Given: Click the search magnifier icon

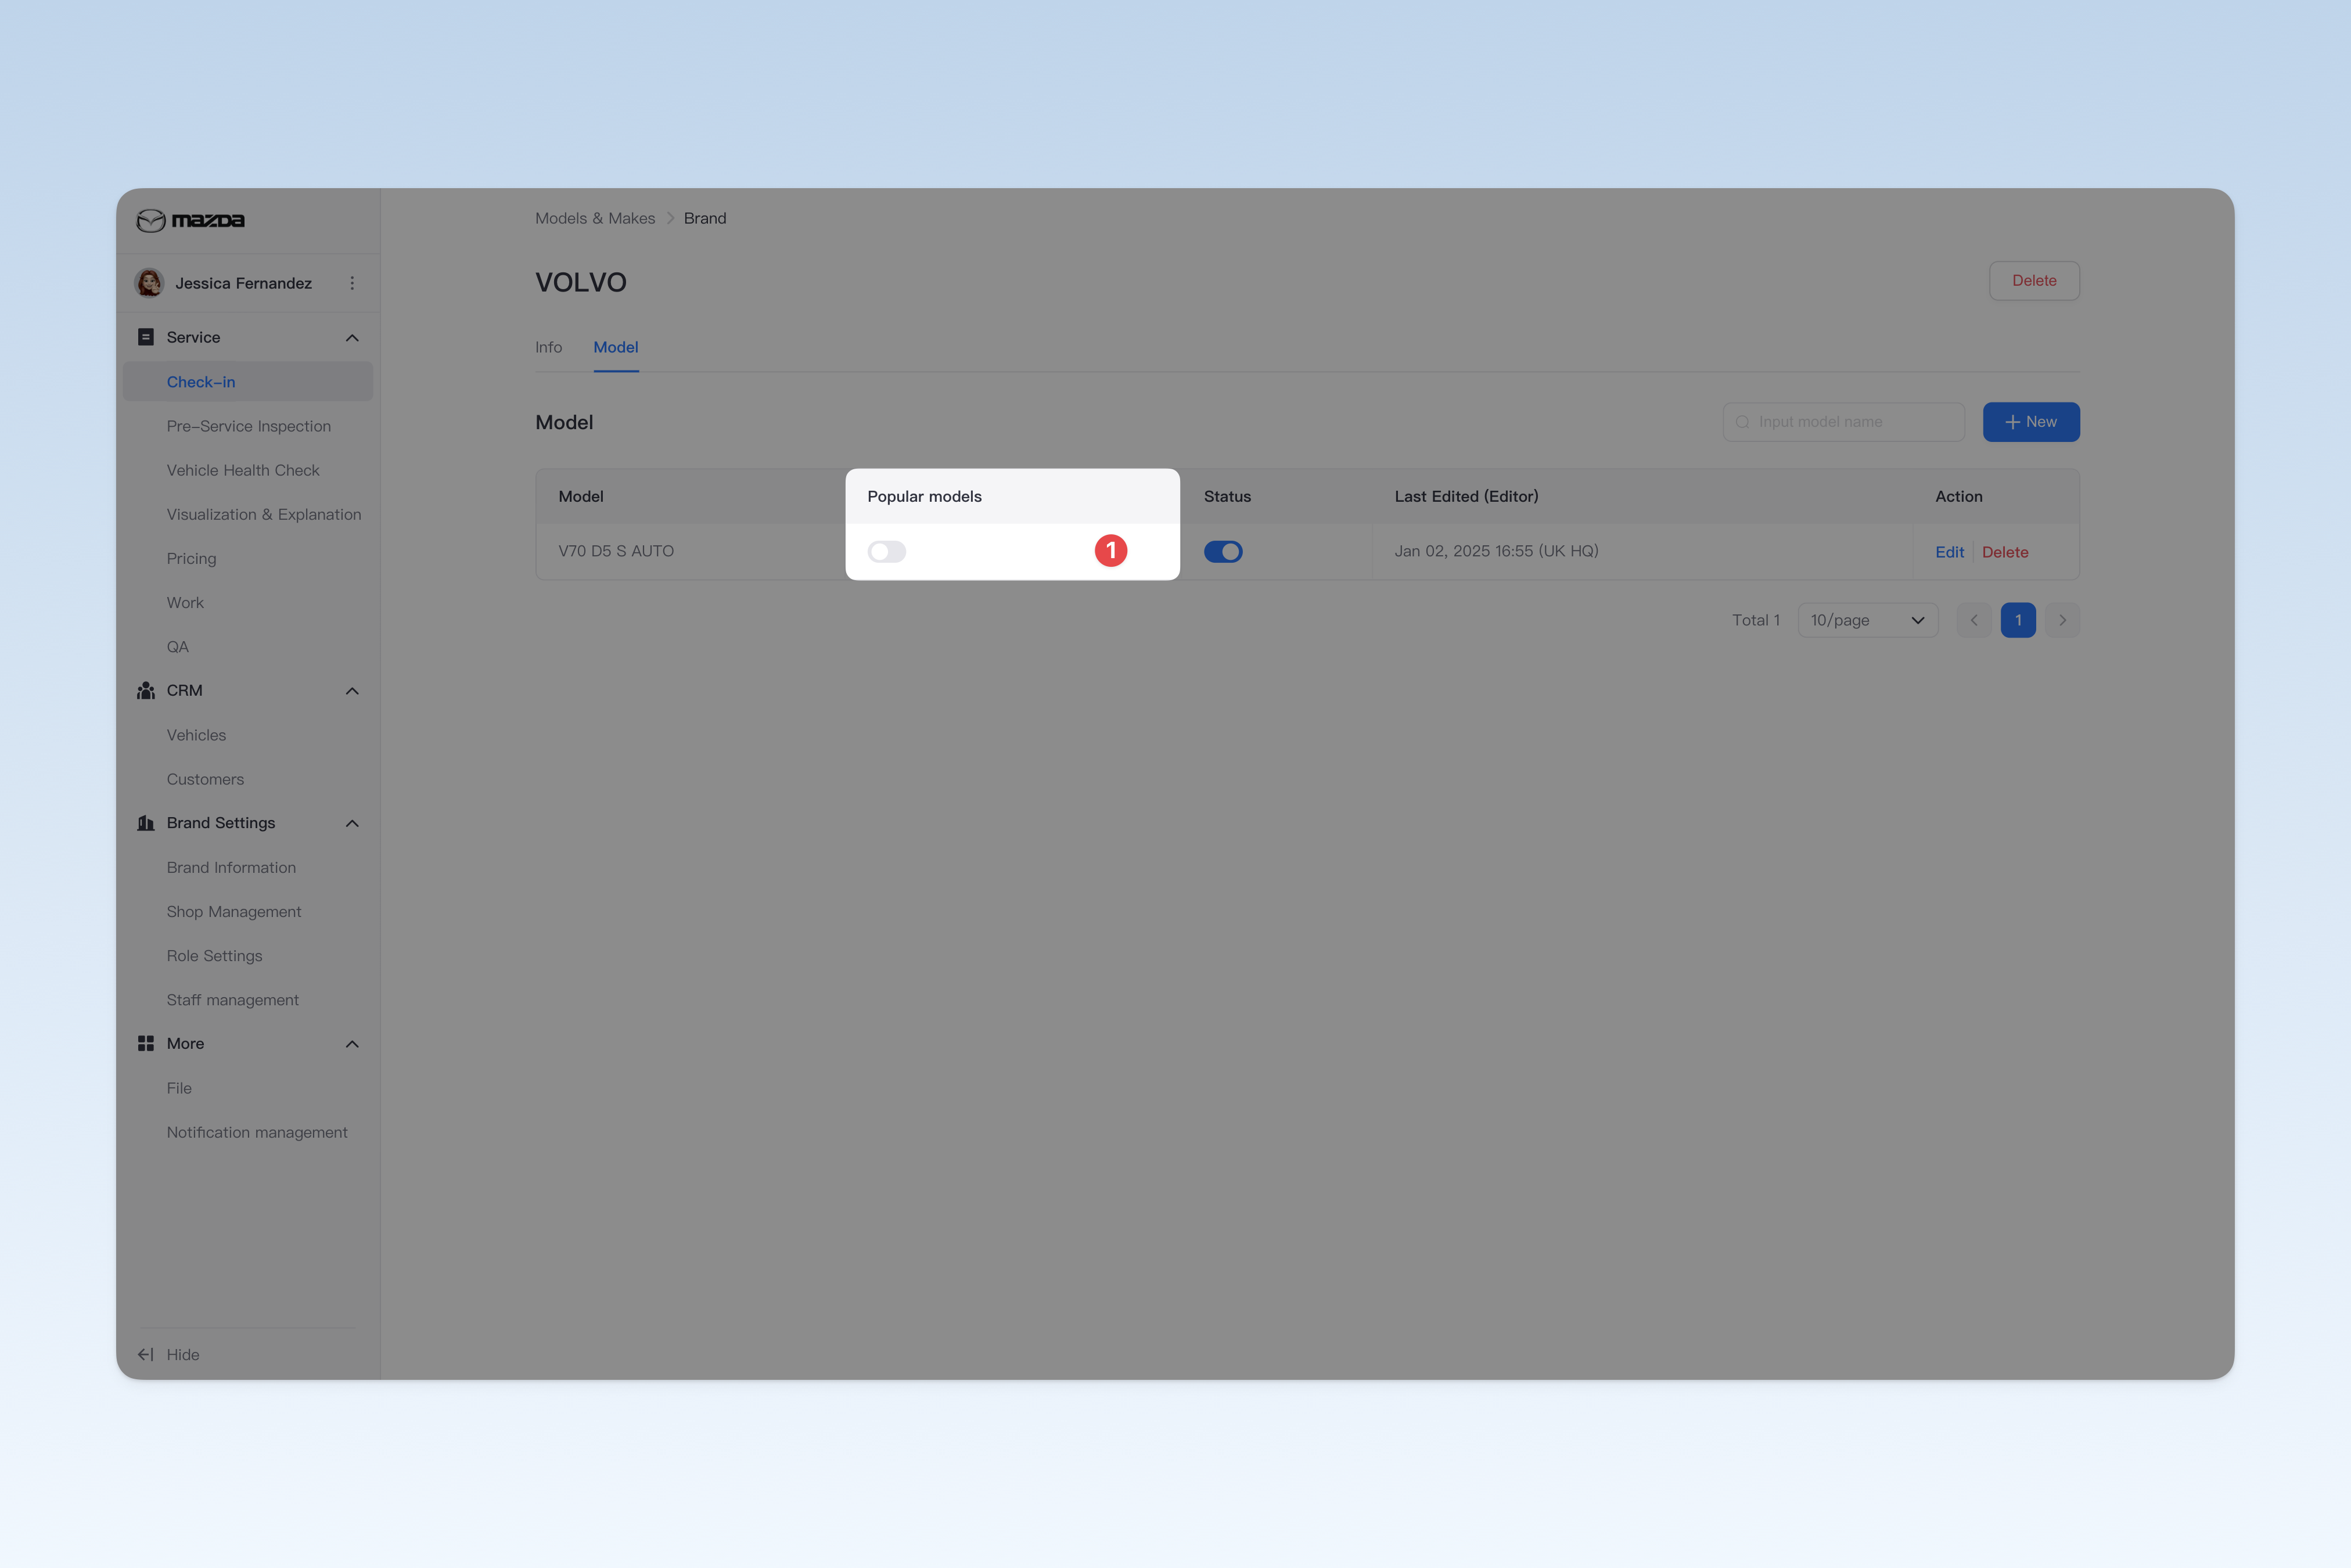Looking at the screenshot, I should [1743, 422].
